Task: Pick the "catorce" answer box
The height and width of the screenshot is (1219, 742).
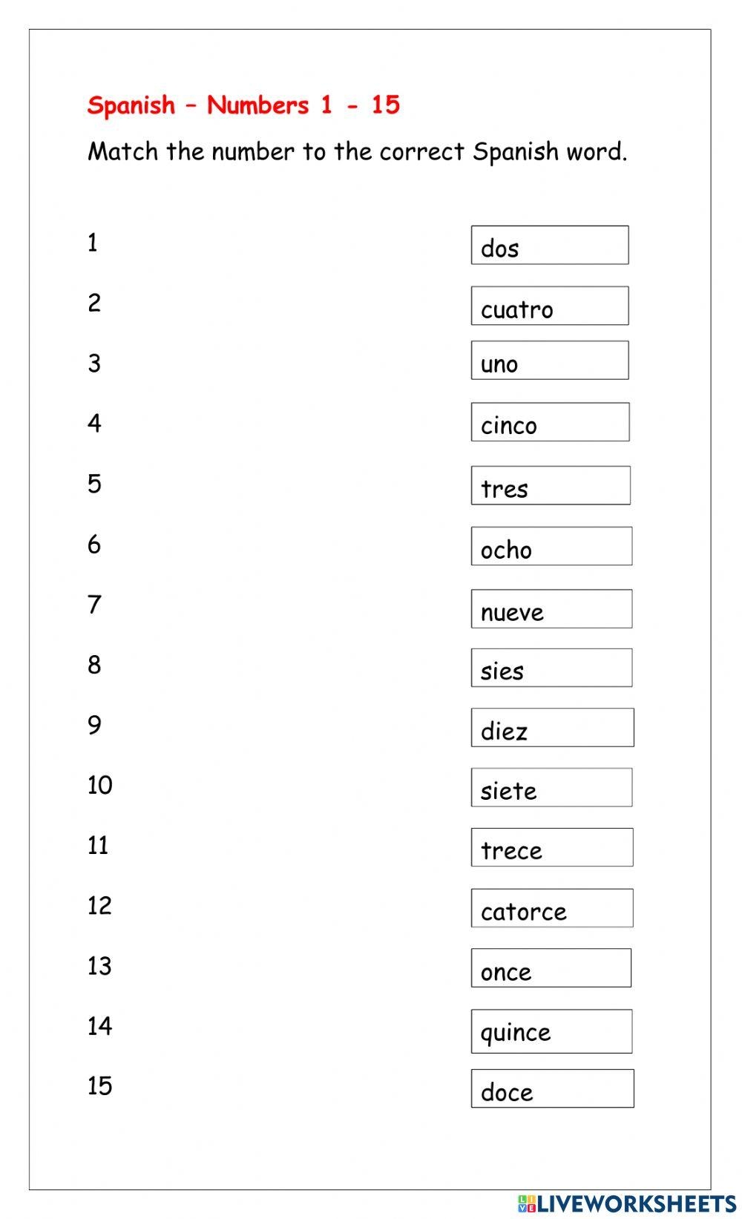Action: 552,908
